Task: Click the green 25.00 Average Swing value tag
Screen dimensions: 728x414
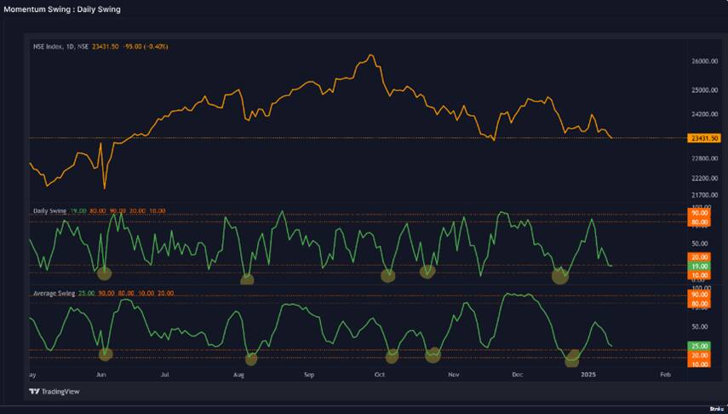Action: [x=700, y=346]
